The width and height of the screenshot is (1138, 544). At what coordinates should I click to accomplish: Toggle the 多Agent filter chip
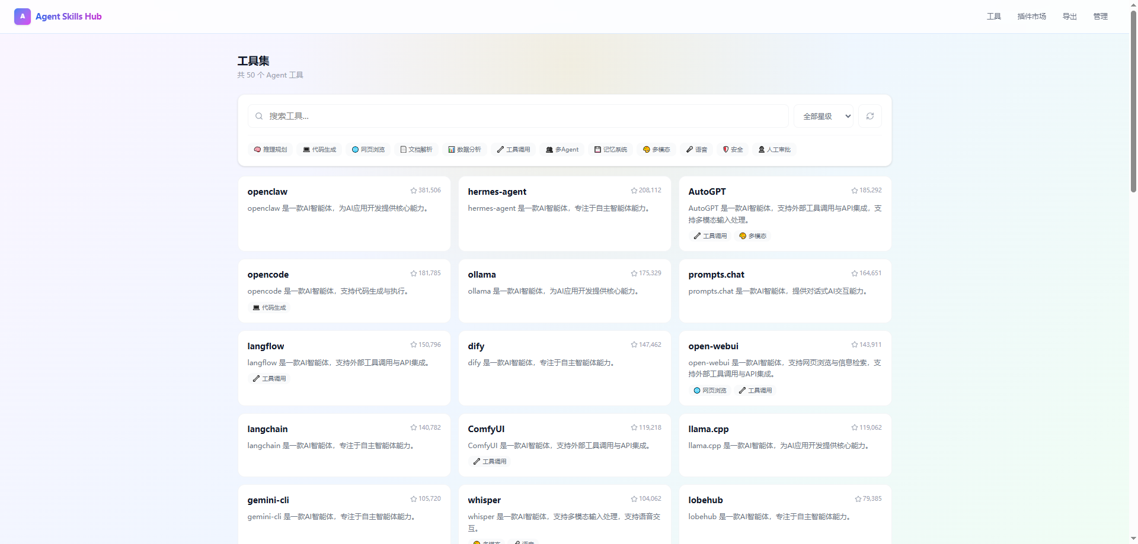(x=562, y=150)
